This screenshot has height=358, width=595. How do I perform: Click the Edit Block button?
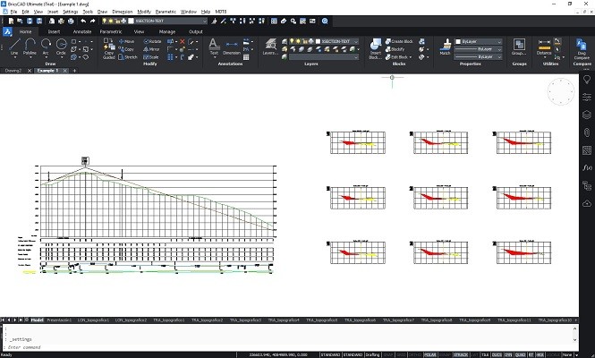396,57
